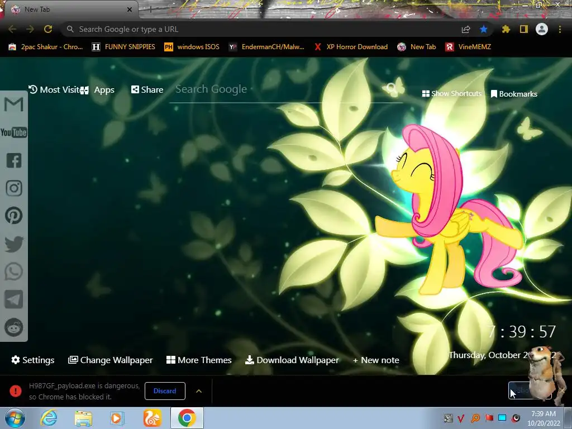
Task: Open new tab Settings
Action: point(33,360)
